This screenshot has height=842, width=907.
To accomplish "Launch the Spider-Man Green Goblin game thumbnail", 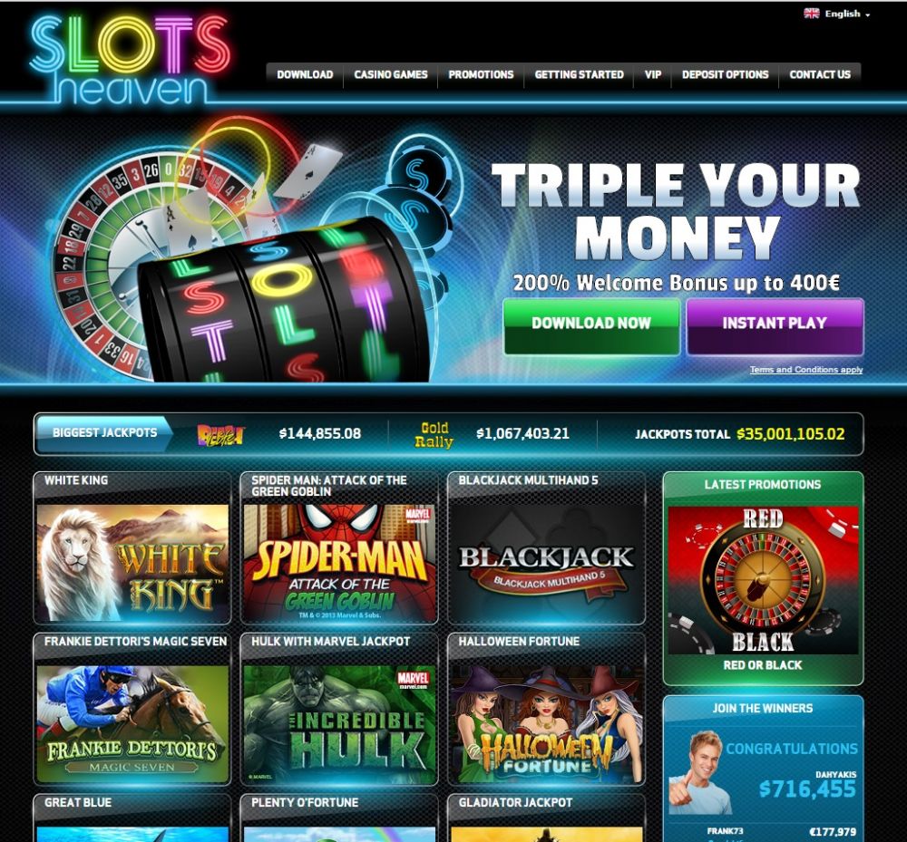I will (339, 562).
